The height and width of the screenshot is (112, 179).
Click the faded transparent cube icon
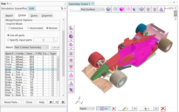point(115,9)
